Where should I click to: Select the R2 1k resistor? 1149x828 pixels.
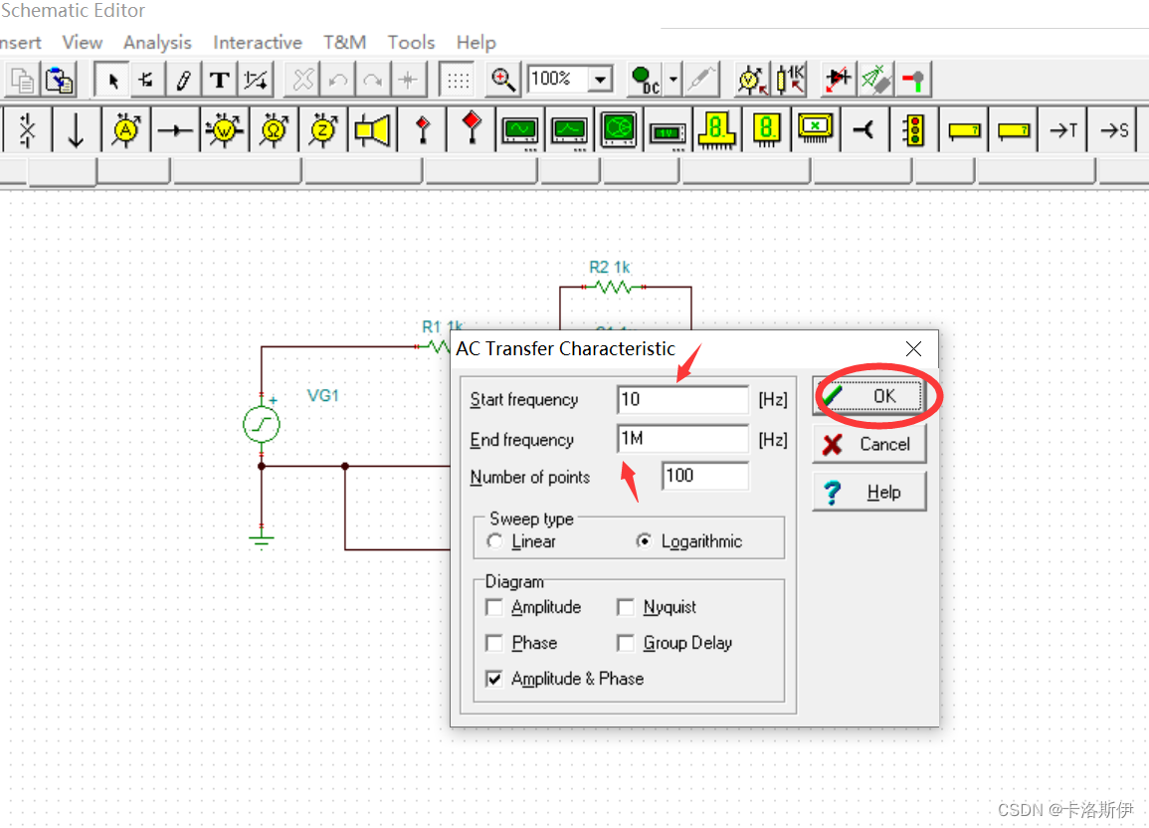614,287
